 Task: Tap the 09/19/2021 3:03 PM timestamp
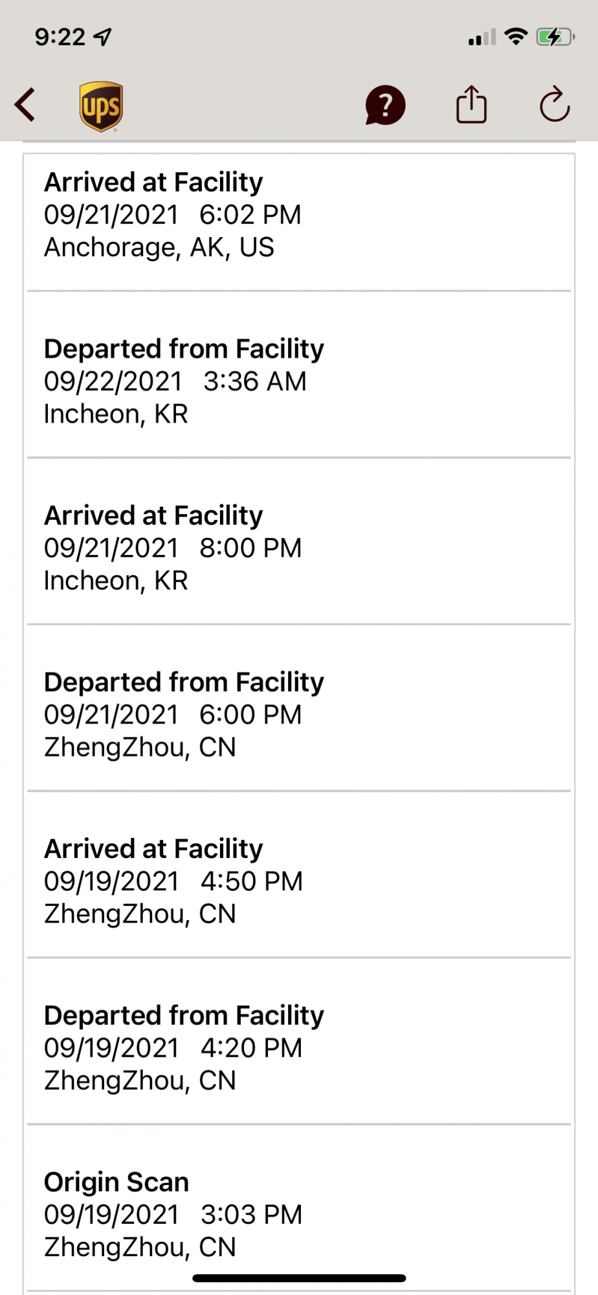pyautogui.click(x=173, y=1215)
